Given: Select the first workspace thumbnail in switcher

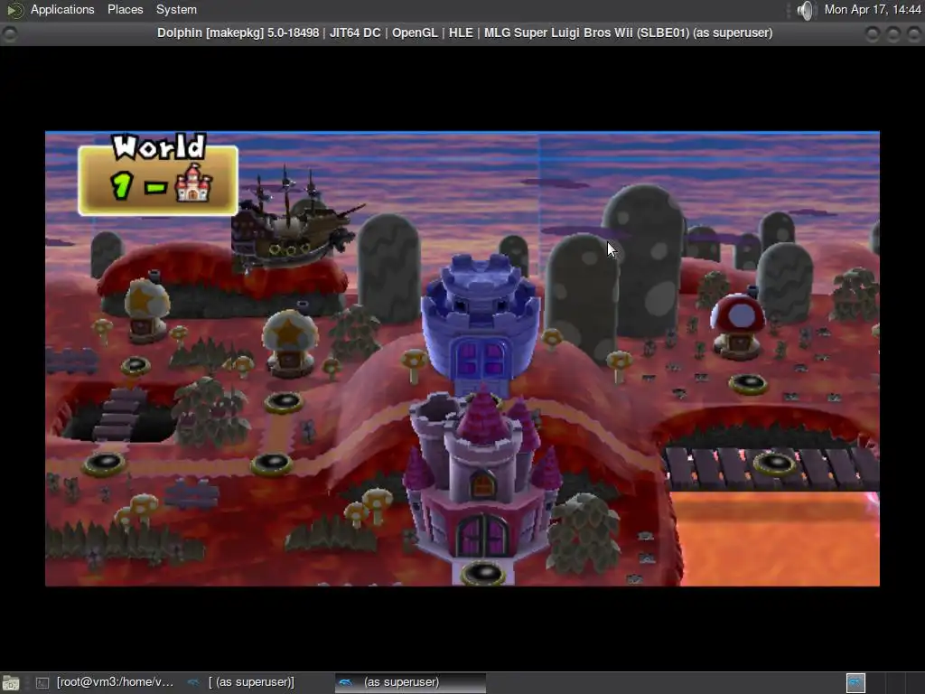Looking at the screenshot, I should click(x=855, y=683).
